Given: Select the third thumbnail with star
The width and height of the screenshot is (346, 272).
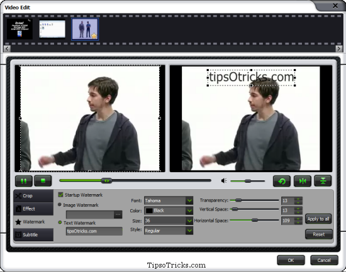Looking at the screenshot, I should [x=85, y=29].
